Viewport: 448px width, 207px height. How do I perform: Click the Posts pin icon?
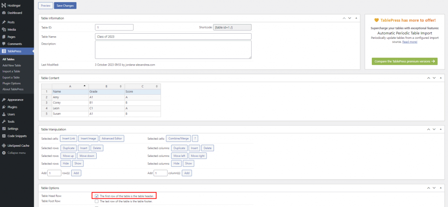pyautogui.click(x=3, y=22)
